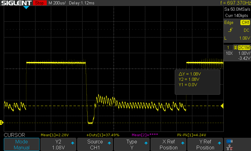Screen dimensions: 251x151
Task: Click the CH1 trigger source badge
Action: (x=245, y=23)
